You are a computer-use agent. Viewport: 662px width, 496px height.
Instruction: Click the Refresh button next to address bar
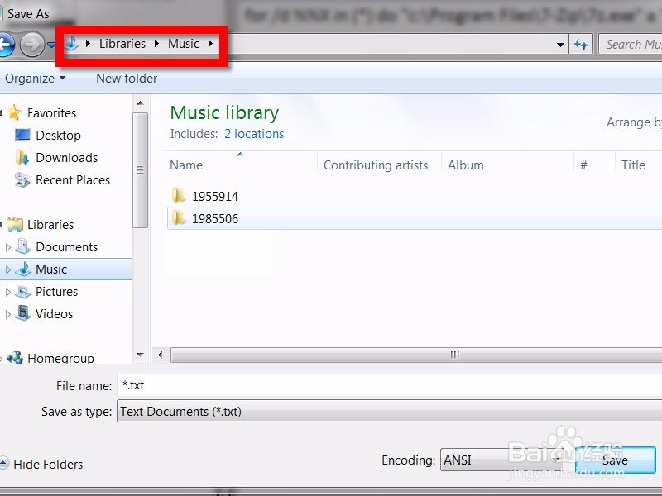pos(581,45)
